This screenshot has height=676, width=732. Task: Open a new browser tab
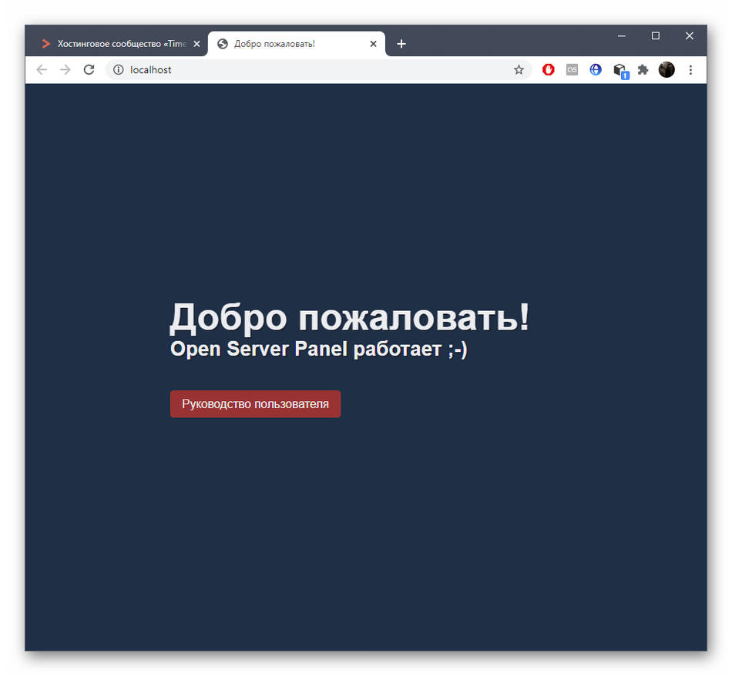click(x=401, y=44)
